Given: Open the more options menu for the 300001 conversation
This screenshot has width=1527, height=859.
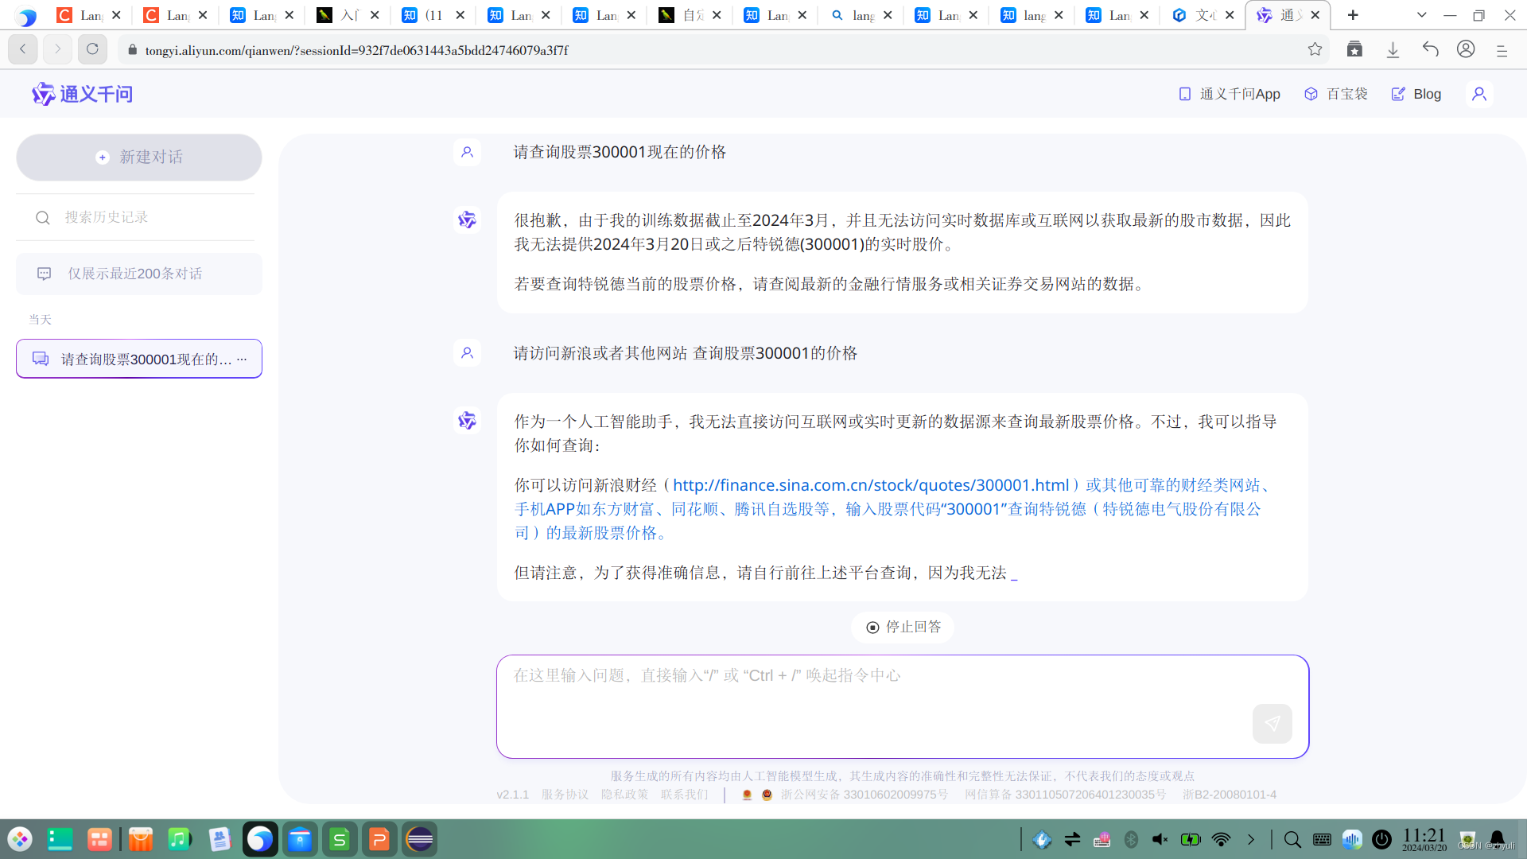Looking at the screenshot, I should click(242, 360).
